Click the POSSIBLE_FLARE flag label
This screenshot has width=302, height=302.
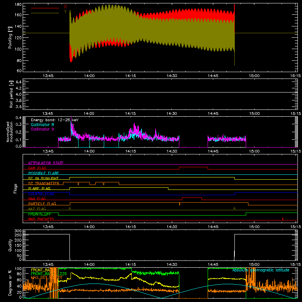coord(44,173)
